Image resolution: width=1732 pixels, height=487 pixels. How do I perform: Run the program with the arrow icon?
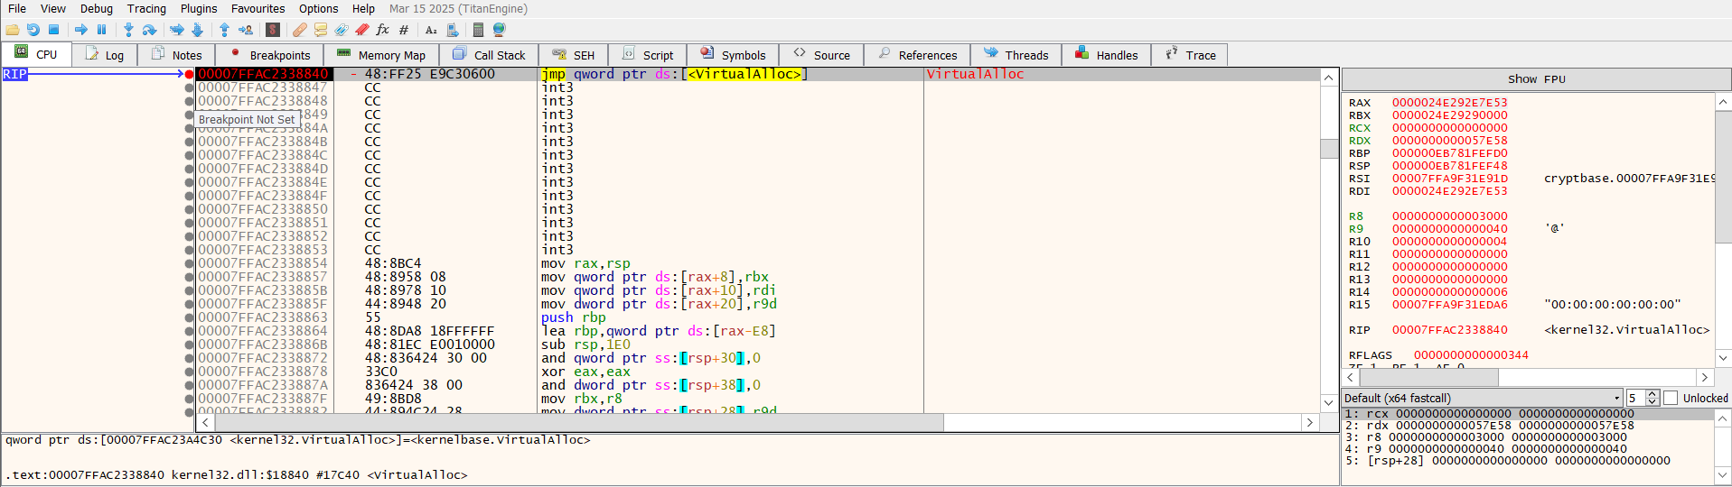tap(81, 30)
